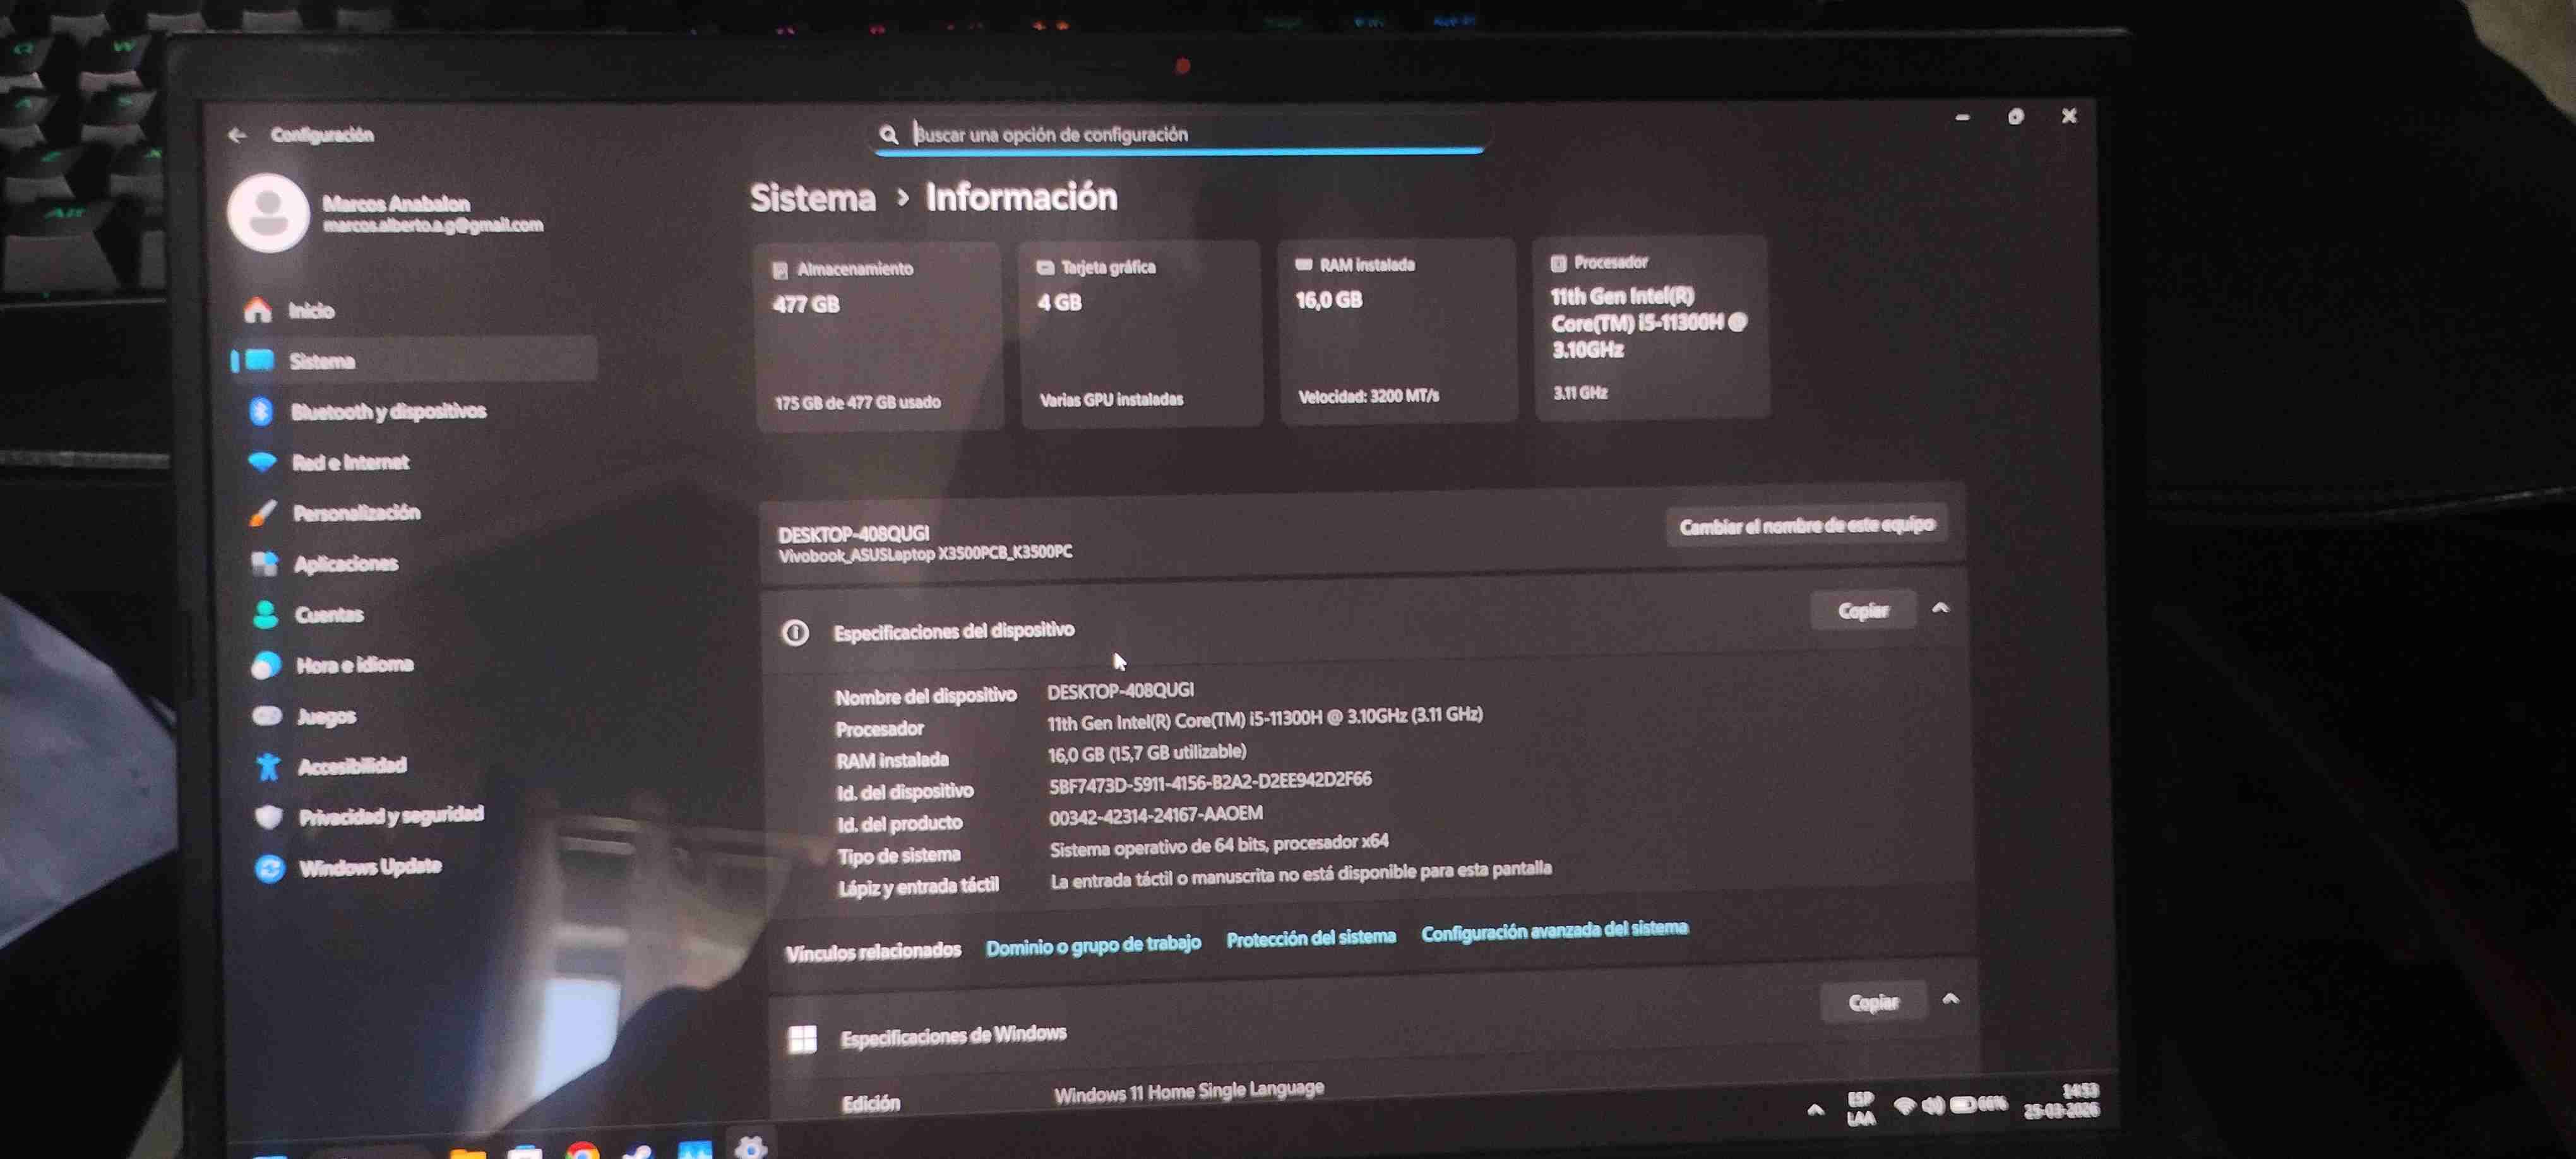The width and height of the screenshot is (2576, 1159).
Task: Click the back arrow next to Configuración
Action: click(237, 135)
